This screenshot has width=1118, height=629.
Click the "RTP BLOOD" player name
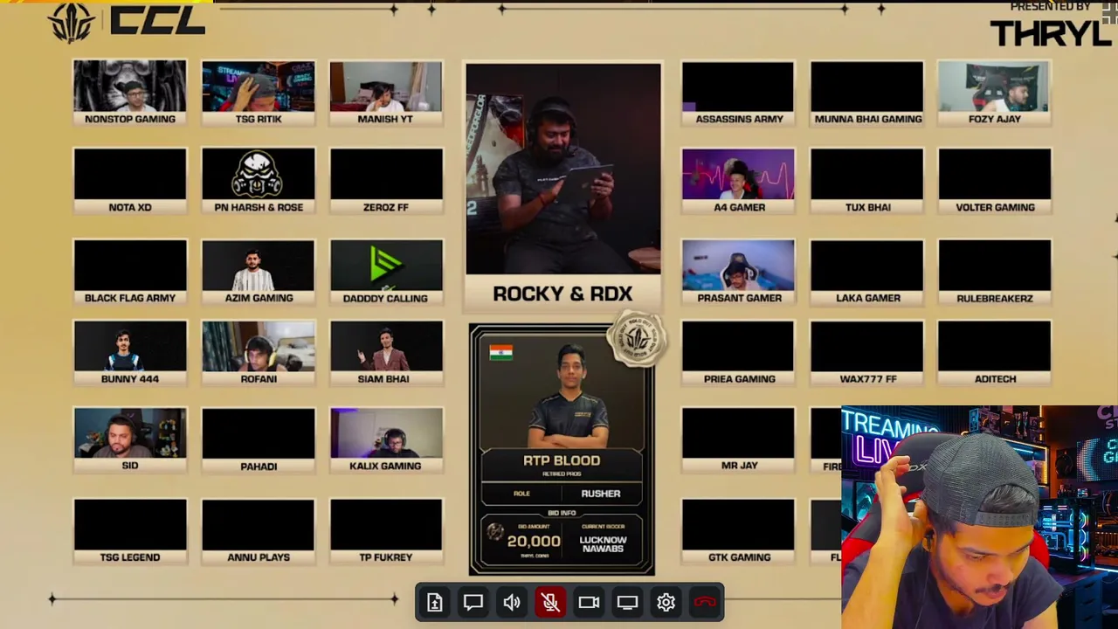tap(562, 460)
